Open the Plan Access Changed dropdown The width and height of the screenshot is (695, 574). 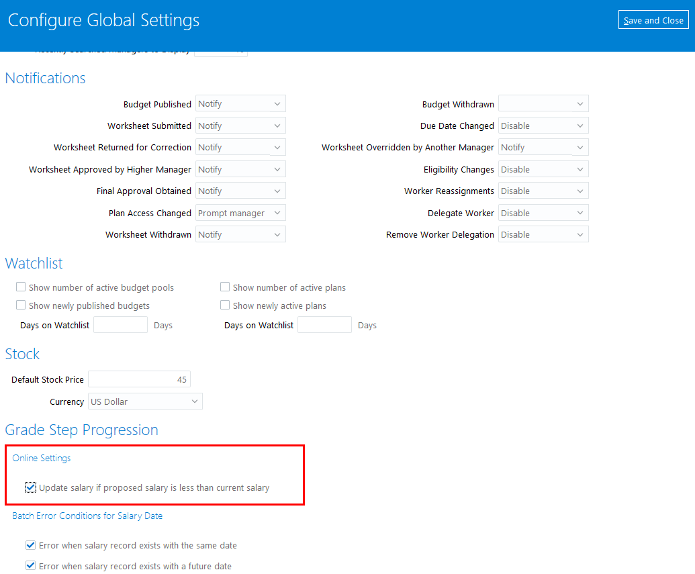click(240, 213)
